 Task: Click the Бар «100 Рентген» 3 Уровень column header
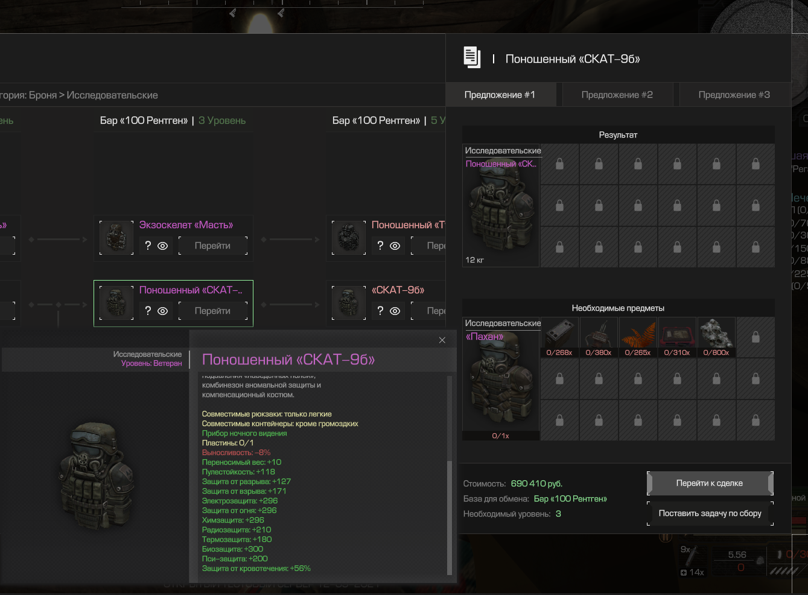[x=173, y=121]
